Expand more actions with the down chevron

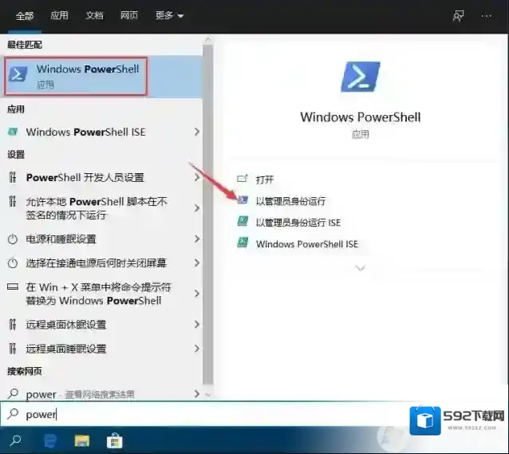click(360, 268)
